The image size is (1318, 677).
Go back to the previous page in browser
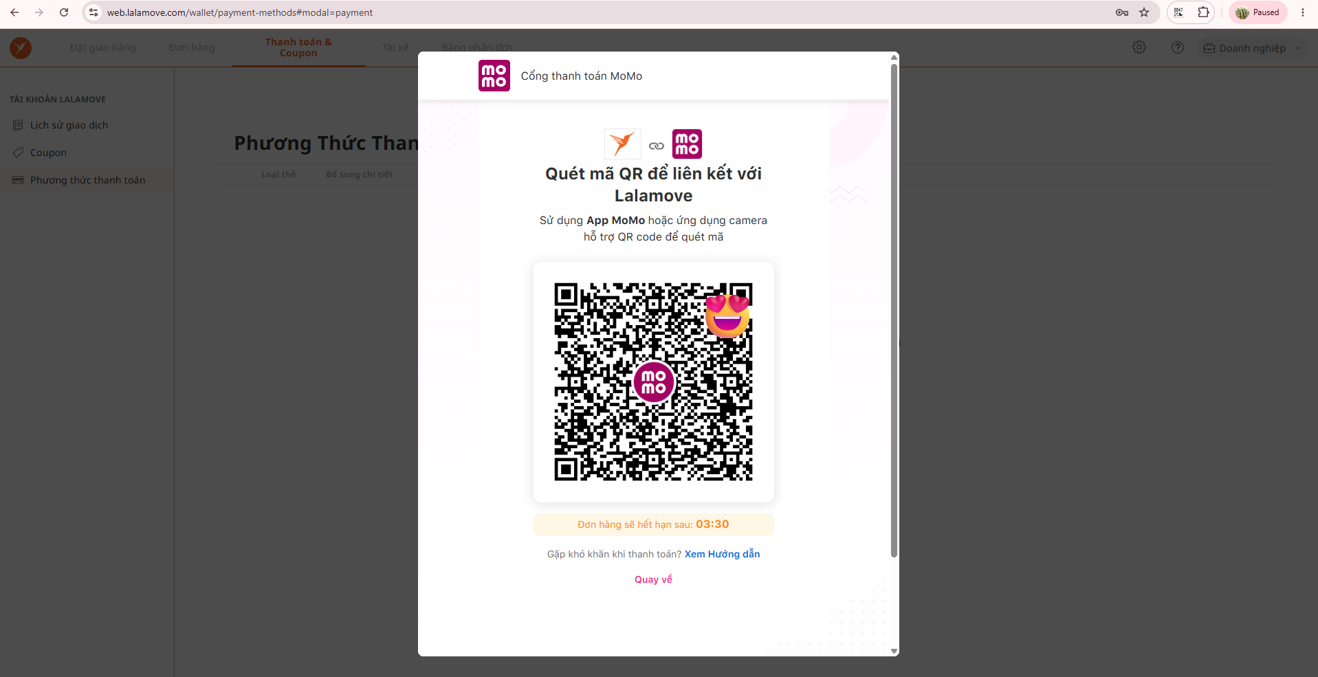click(14, 12)
